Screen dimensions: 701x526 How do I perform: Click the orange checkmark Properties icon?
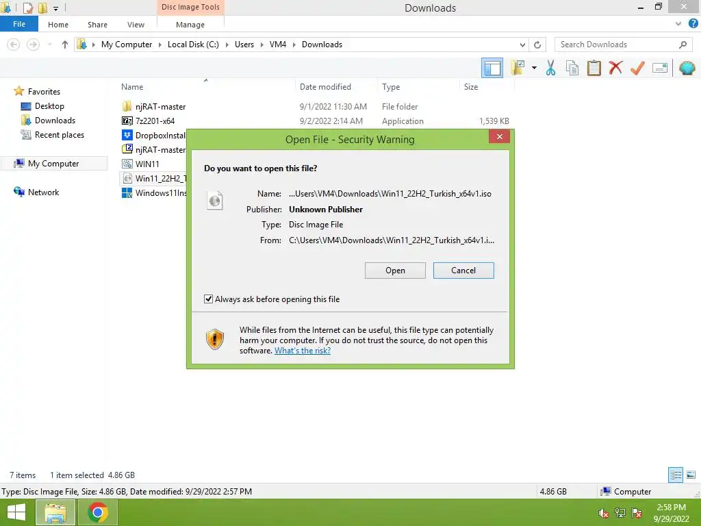coord(637,68)
